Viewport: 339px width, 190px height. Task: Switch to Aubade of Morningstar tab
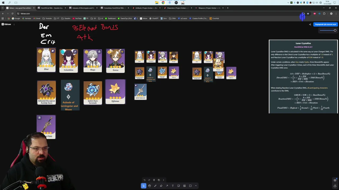pyautogui.click(x=83, y=8)
